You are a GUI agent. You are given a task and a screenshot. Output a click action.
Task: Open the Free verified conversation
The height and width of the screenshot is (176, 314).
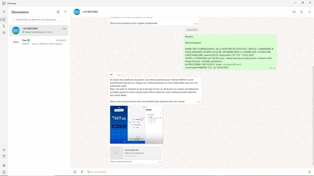pos(39,42)
